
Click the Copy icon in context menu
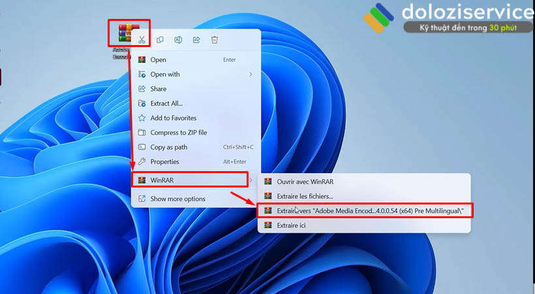(160, 40)
